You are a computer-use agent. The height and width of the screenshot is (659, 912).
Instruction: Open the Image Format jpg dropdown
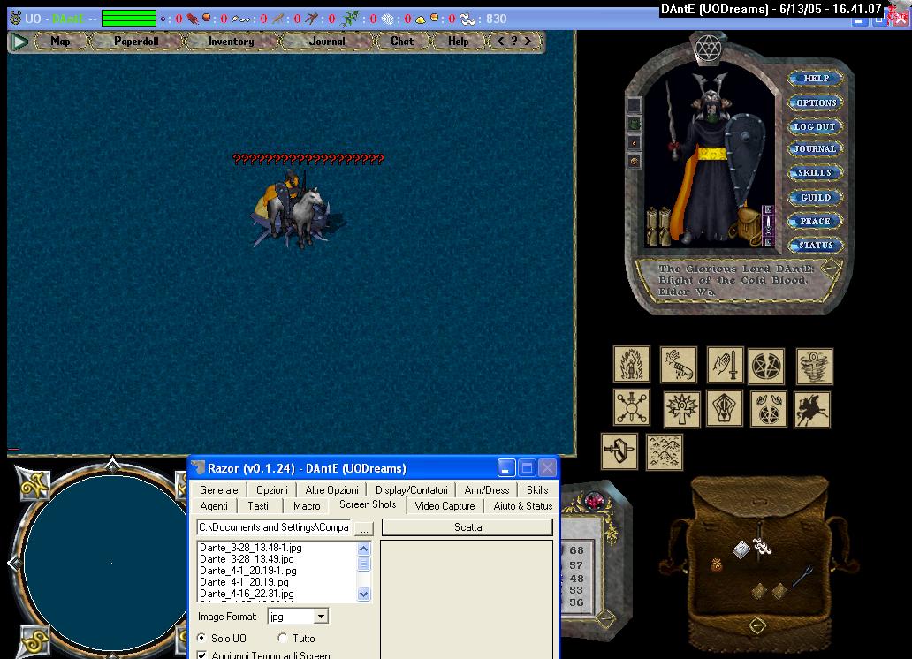321,616
